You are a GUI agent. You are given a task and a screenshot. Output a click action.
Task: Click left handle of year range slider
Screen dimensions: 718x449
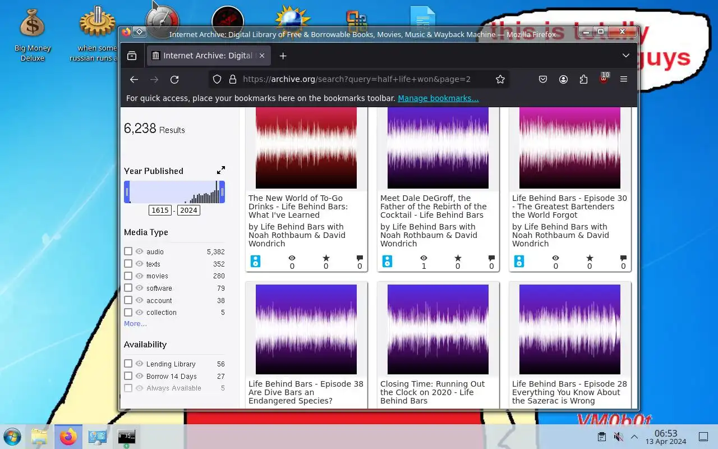point(127,192)
